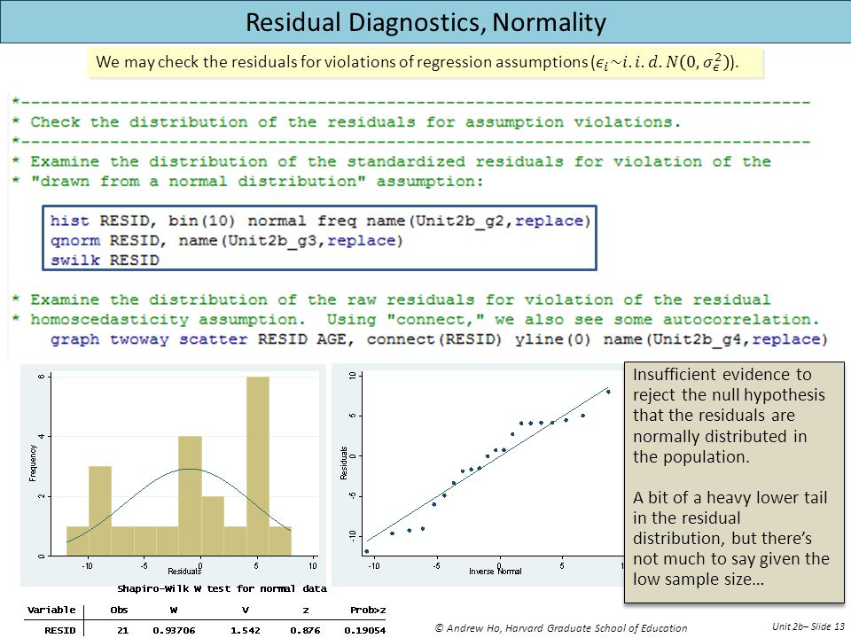This screenshot has width=851, height=638.
Task: Click the comment line starting 'Examine the distribution of the standardized residuals'
Action: [391, 161]
